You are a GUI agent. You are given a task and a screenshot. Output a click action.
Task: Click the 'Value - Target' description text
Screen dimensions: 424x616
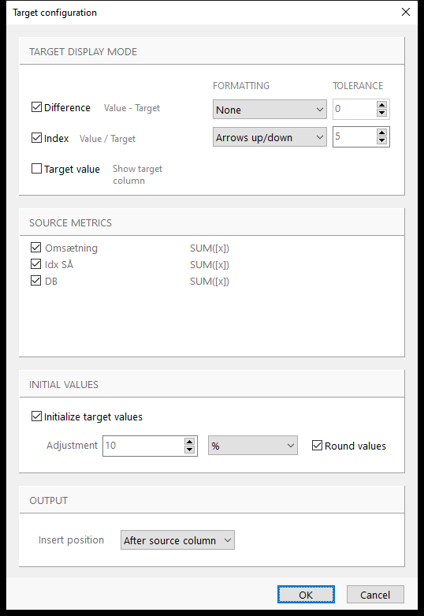(x=132, y=108)
